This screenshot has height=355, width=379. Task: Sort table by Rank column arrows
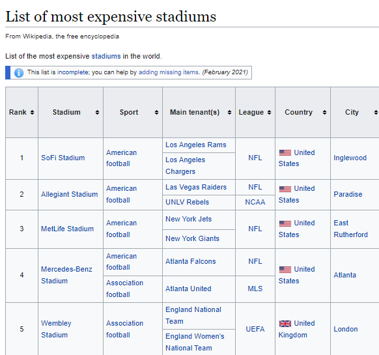pos(32,113)
